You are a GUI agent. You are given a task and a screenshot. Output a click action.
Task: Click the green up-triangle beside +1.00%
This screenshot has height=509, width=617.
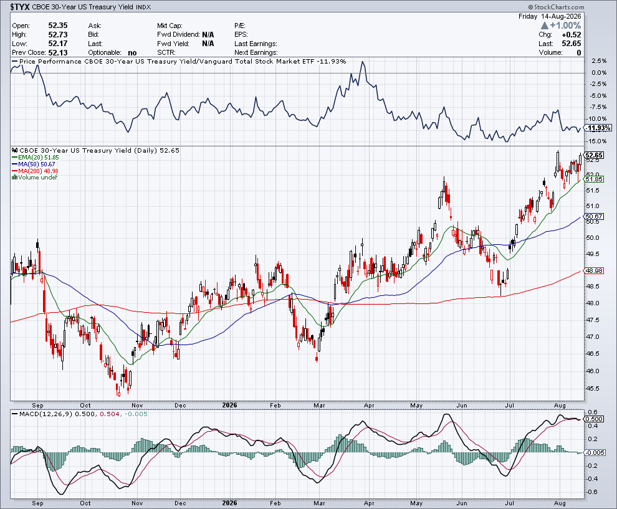click(545, 26)
